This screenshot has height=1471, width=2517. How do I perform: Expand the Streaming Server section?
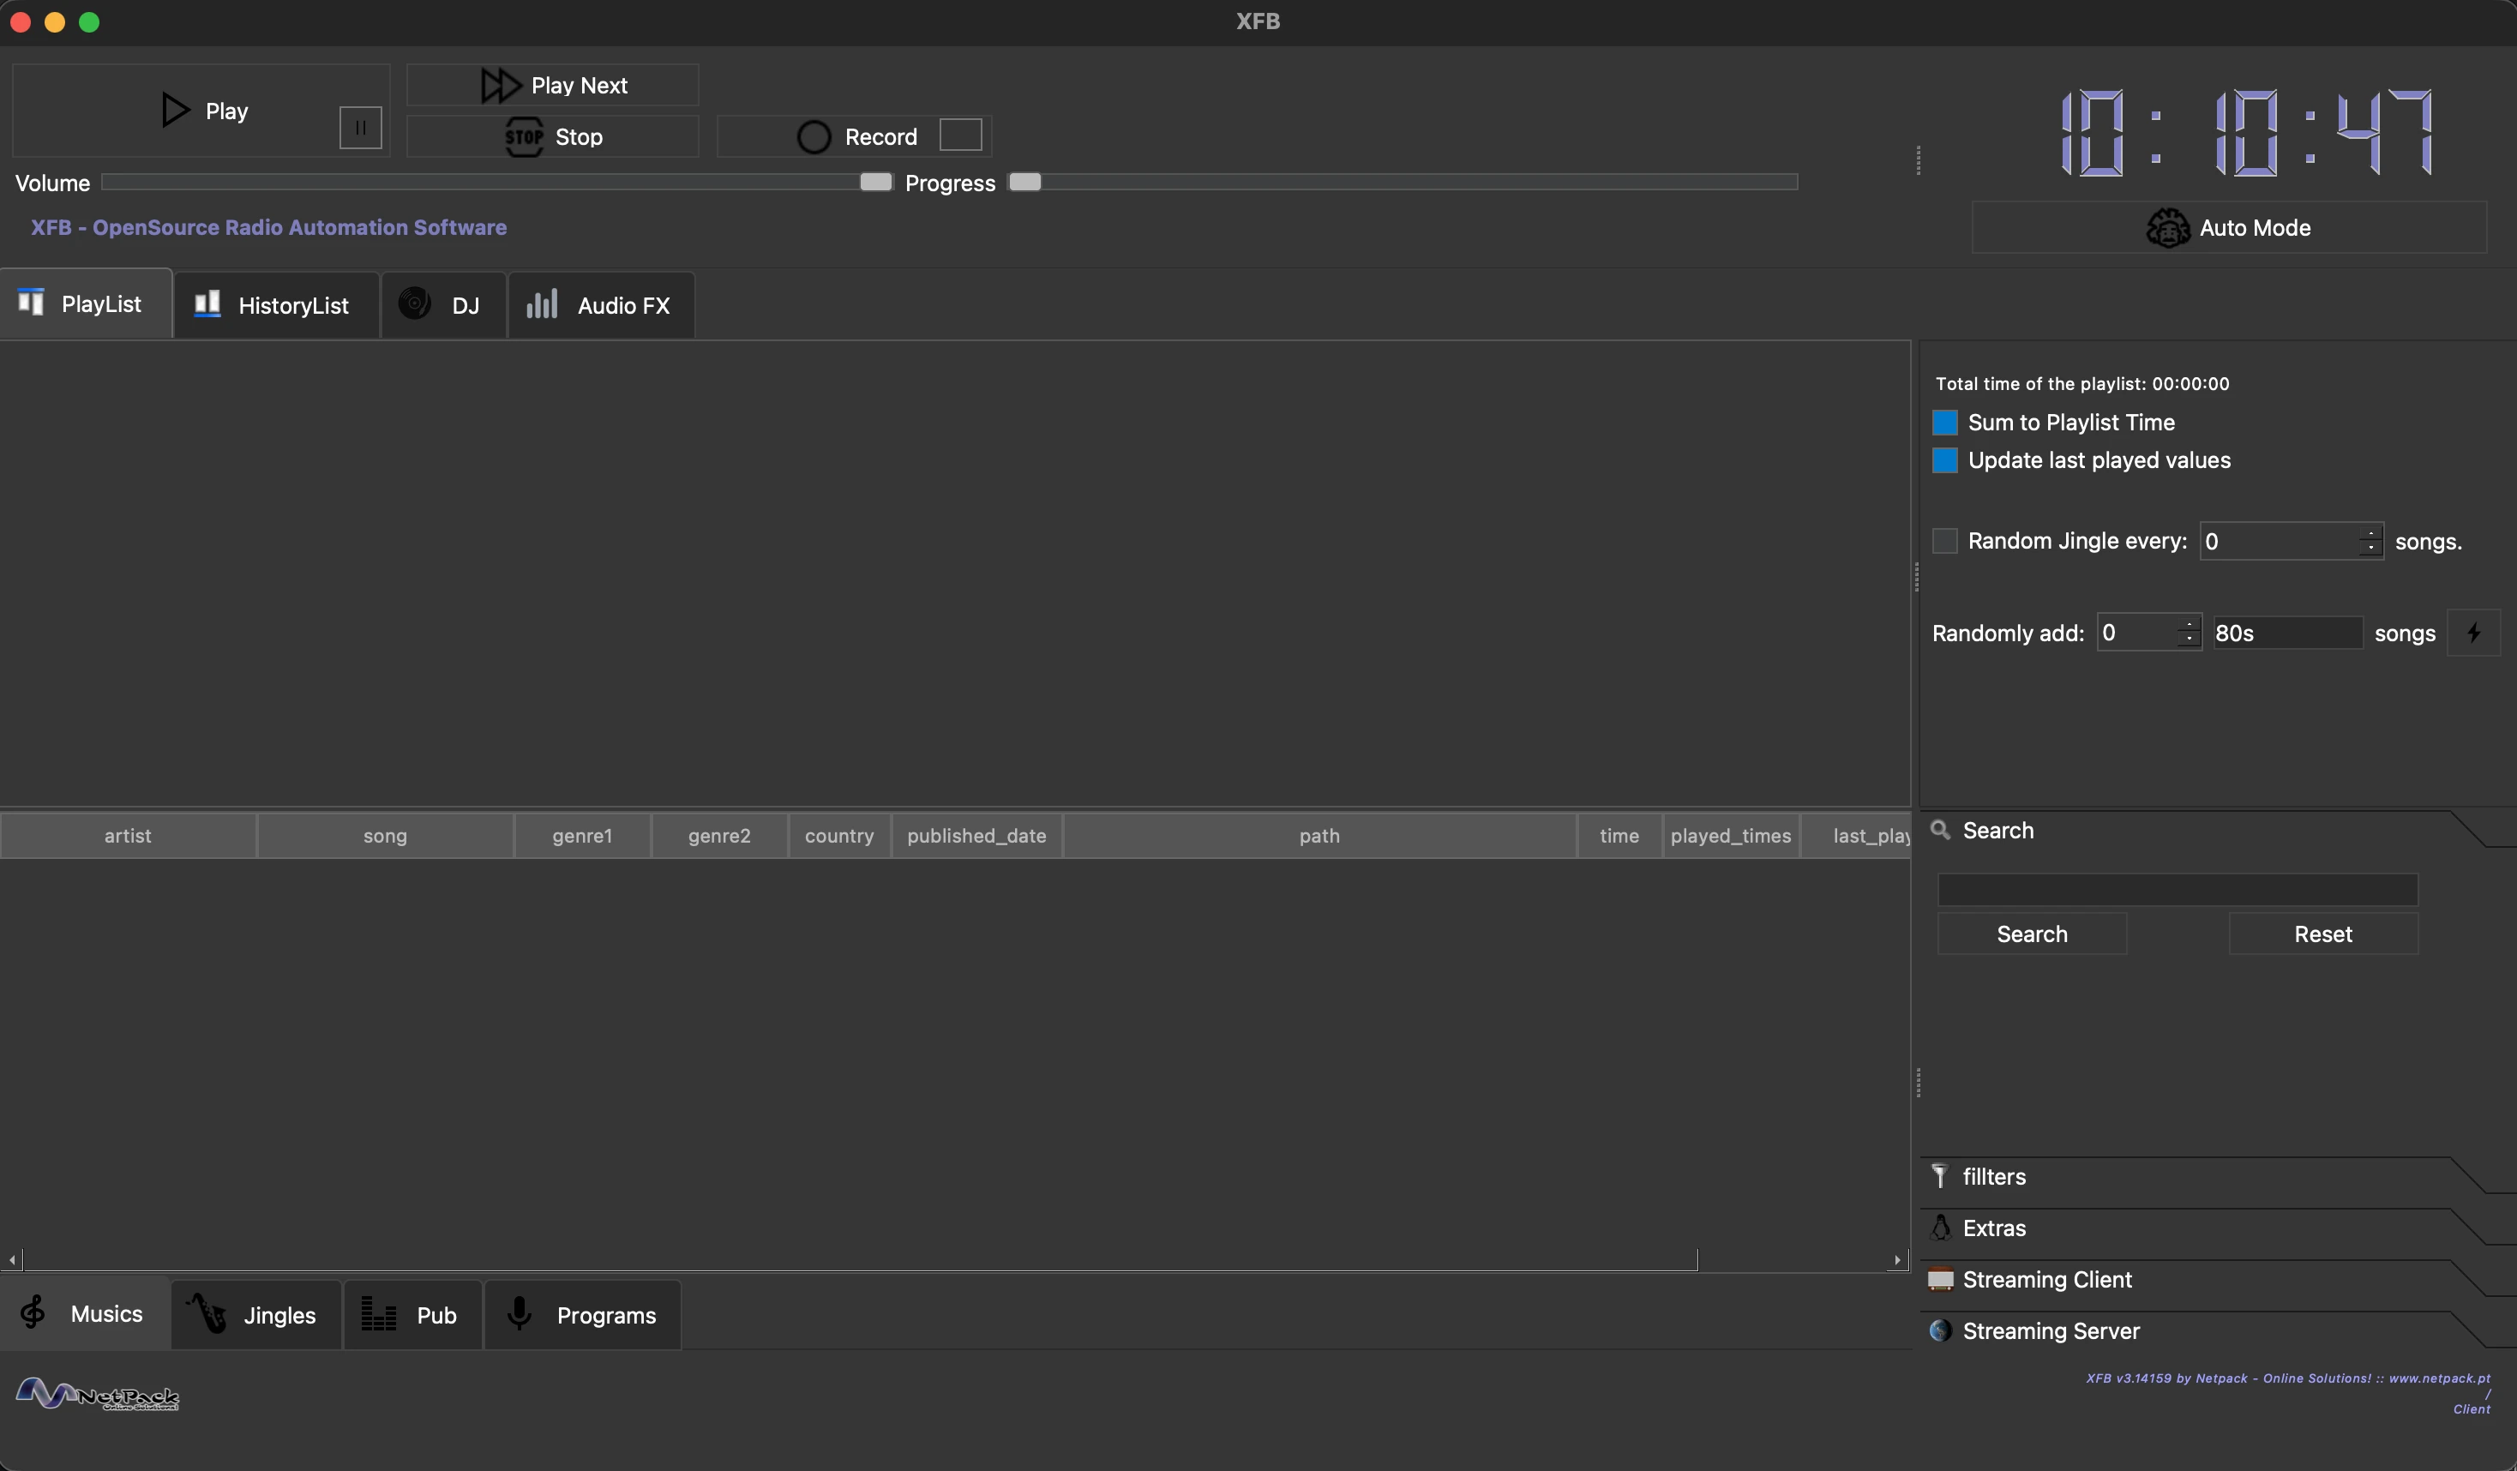pyautogui.click(x=2197, y=1331)
